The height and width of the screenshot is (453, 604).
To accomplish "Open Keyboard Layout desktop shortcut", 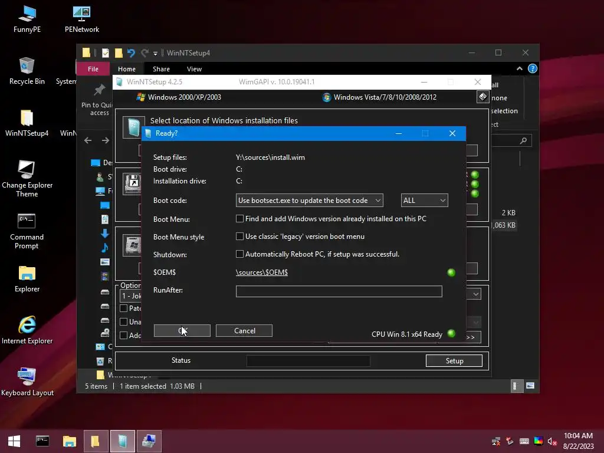I will 27,382.
